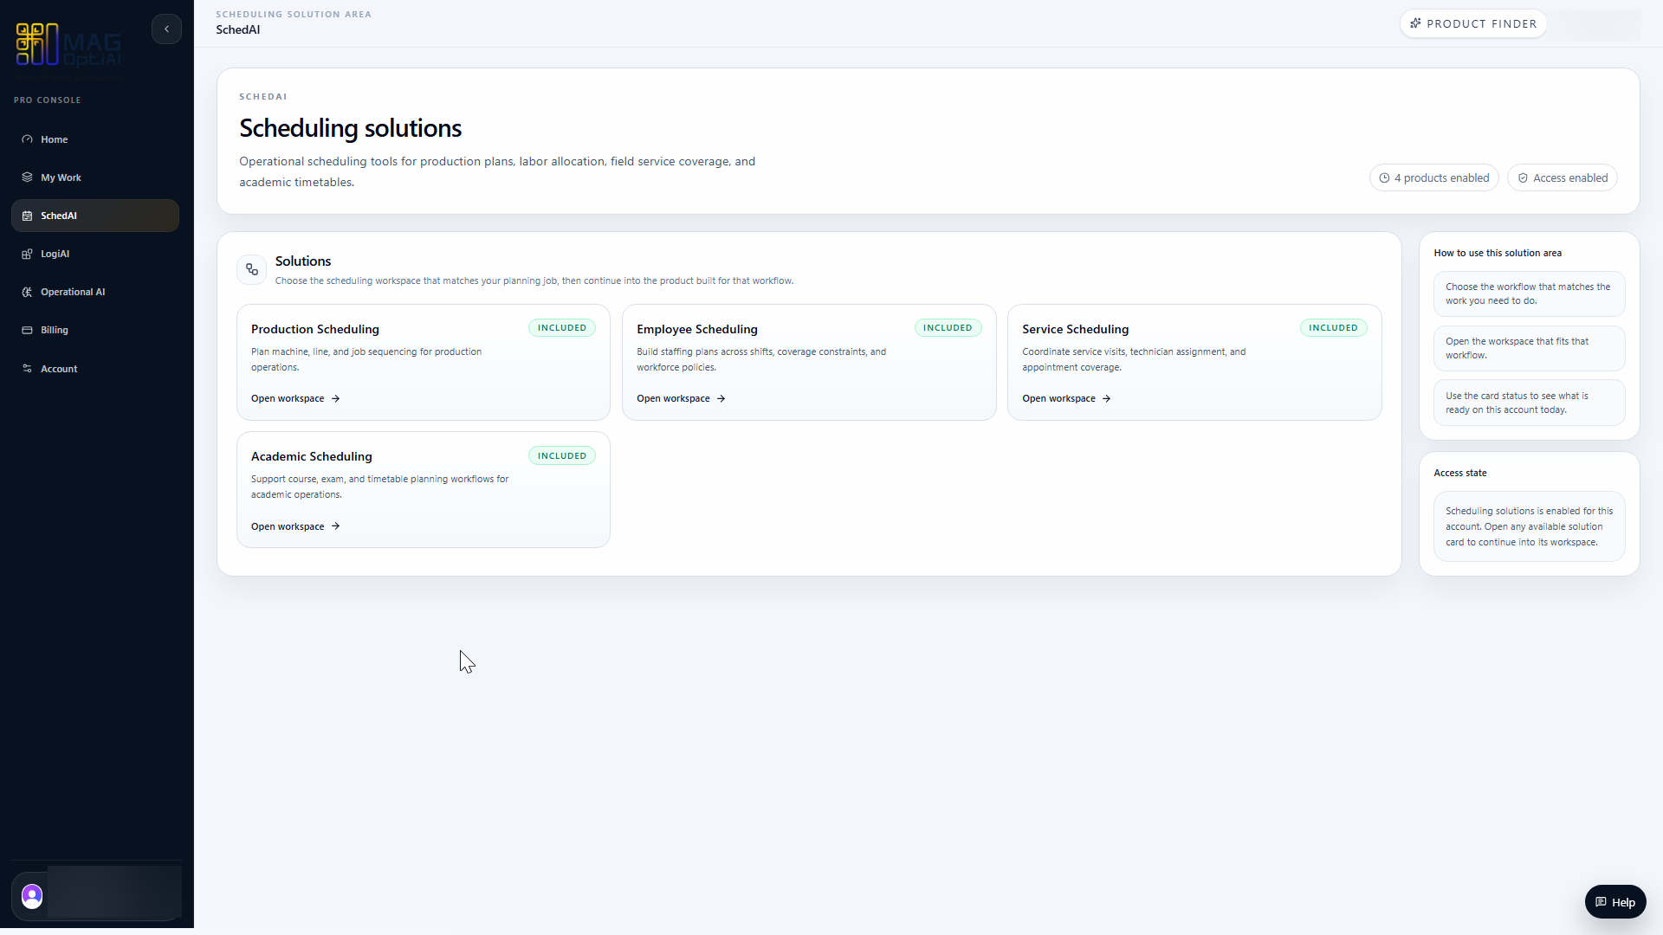Open Account settings in the sidebar
The width and height of the screenshot is (1663, 935).
[x=95, y=369]
